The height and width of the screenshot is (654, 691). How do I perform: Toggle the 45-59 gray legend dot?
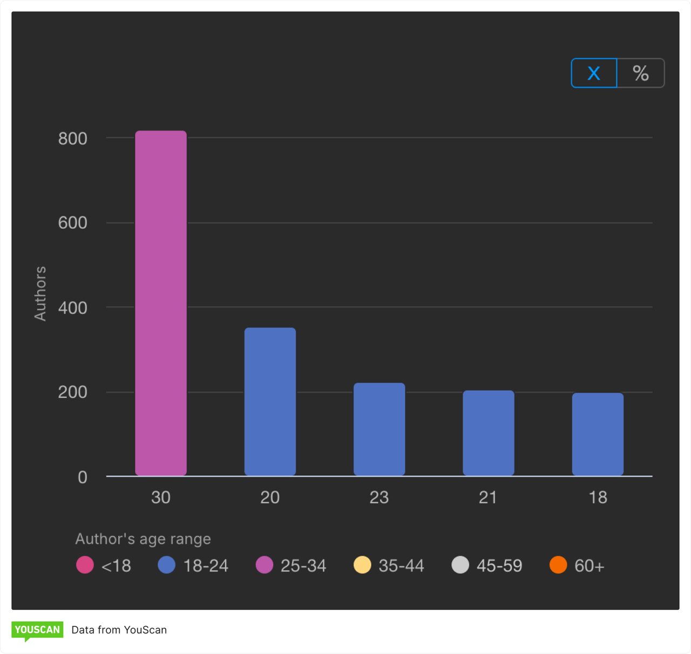(460, 565)
